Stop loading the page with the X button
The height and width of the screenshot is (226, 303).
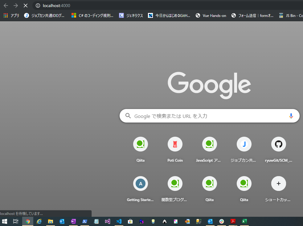coord(26,6)
